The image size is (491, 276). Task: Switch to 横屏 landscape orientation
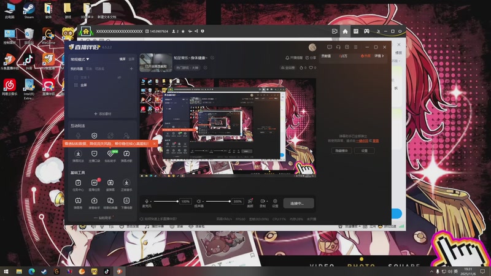point(122,59)
